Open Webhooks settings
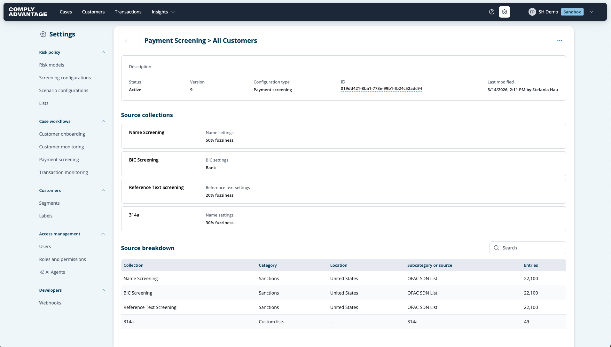The height and width of the screenshot is (347, 611). click(x=50, y=303)
